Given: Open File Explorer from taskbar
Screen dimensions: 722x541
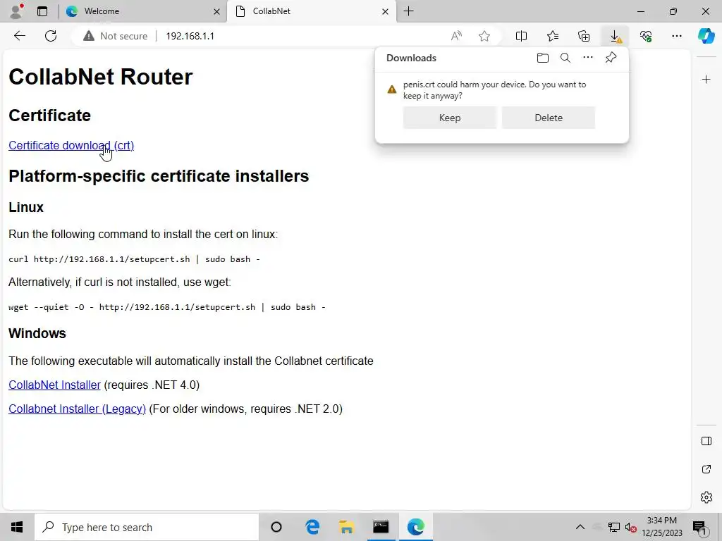Looking at the screenshot, I should point(346,527).
